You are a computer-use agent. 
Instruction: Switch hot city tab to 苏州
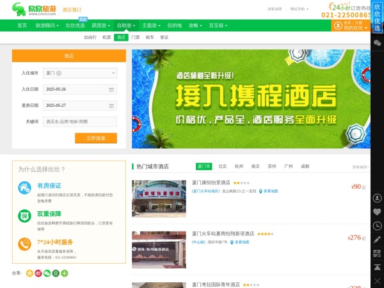pos(272,166)
